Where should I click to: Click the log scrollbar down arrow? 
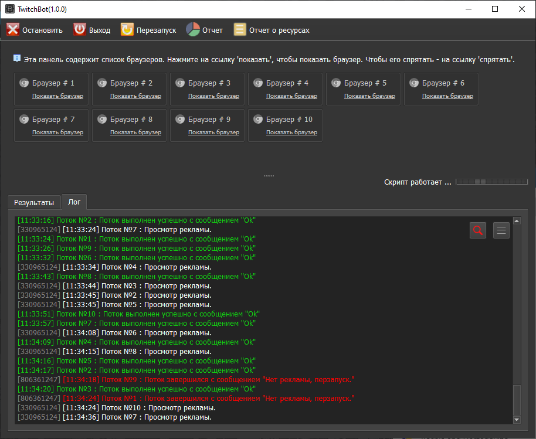pos(517,419)
